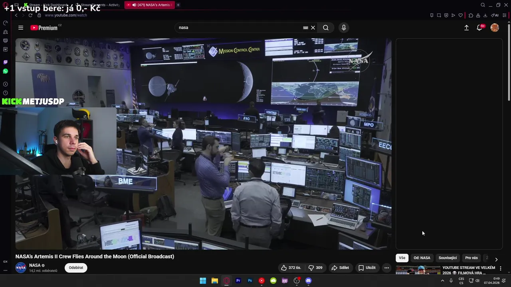Run the YouTube search with the magnifier button
The height and width of the screenshot is (287, 511).
click(326, 28)
